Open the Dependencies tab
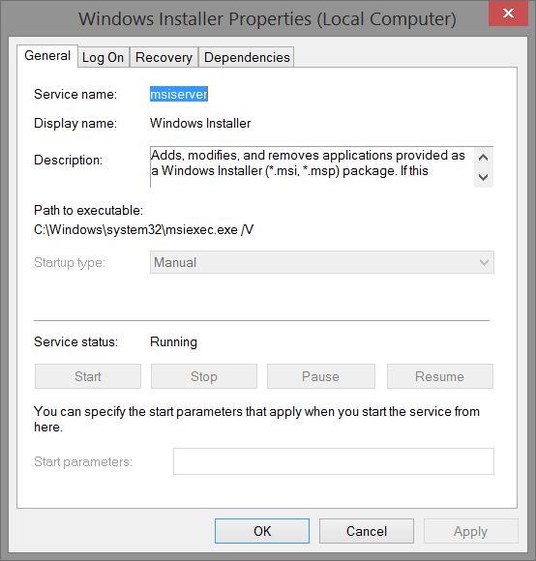 coord(247,57)
